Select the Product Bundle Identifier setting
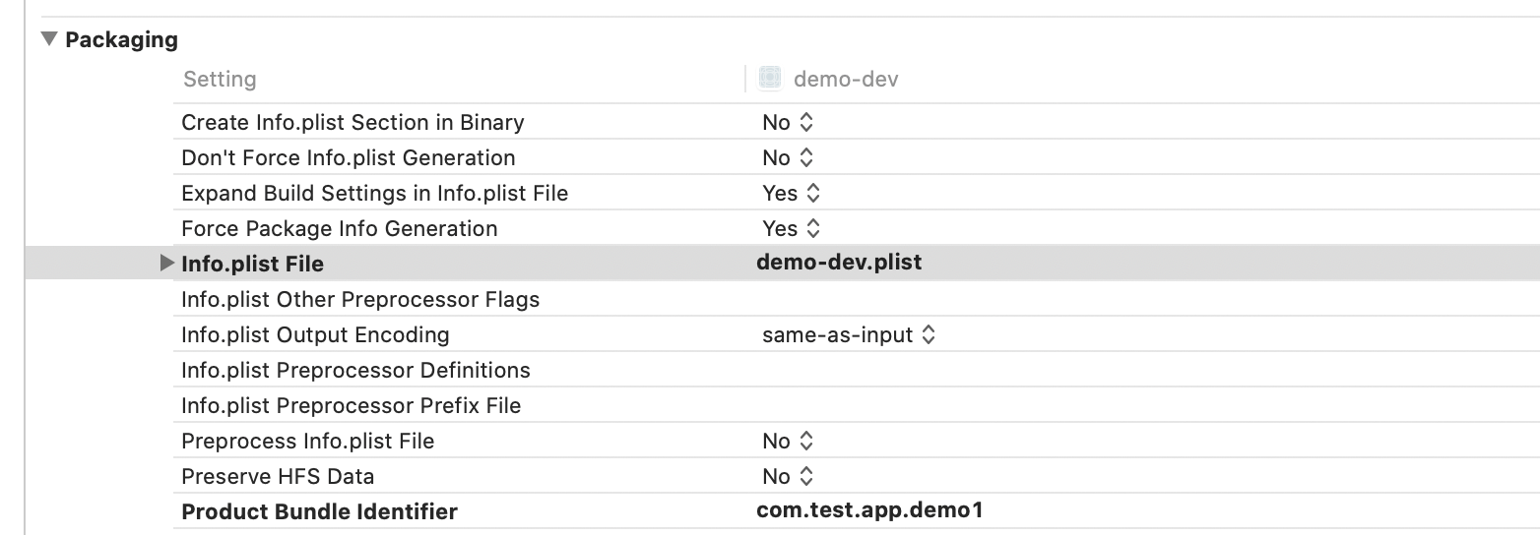The height and width of the screenshot is (535, 1540). 319,512
